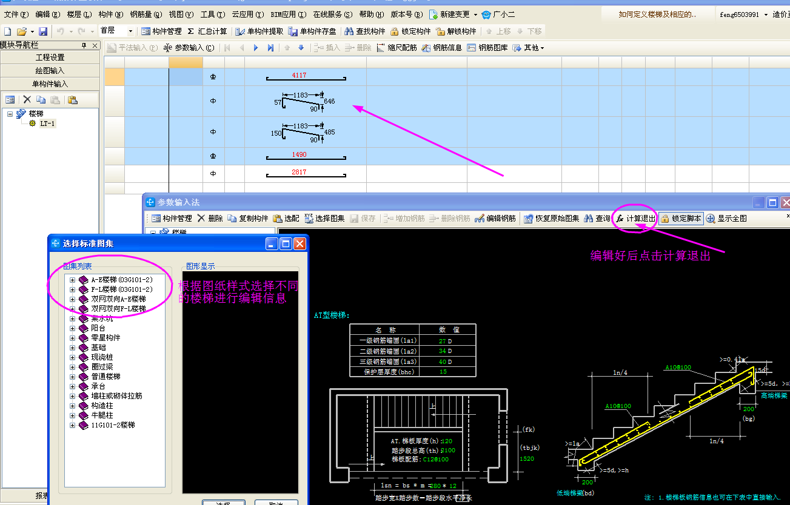
Task: Click 单构件存盘 toolbar item
Action: coord(312,31)
